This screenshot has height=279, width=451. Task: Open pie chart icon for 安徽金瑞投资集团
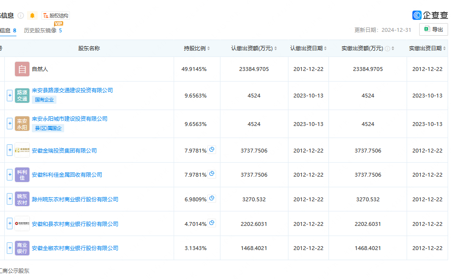211,150
